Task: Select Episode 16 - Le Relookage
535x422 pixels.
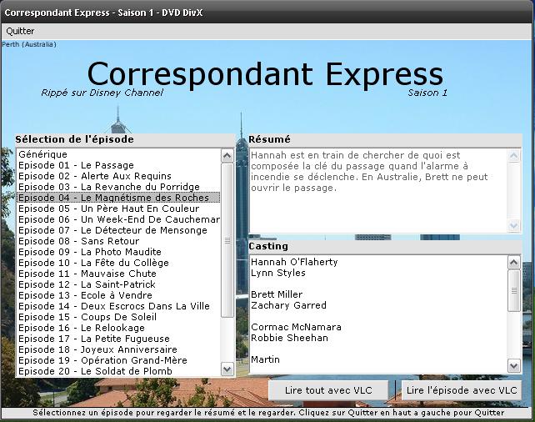Action: (118, 328)
